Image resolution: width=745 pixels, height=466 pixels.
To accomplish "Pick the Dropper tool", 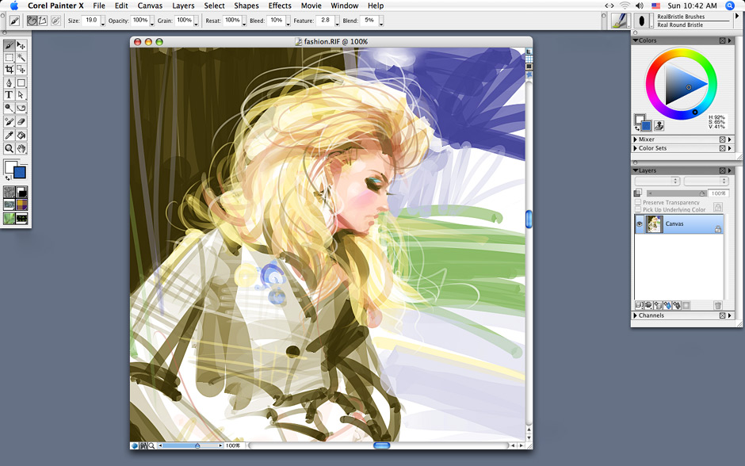I will point(9,136).
